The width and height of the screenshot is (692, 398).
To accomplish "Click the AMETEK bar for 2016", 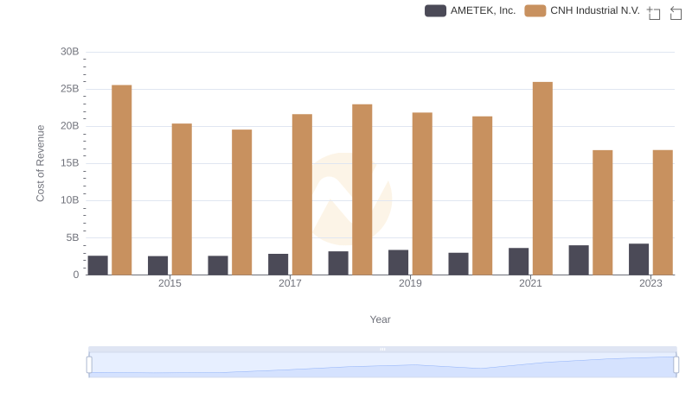I will [218, 265].
